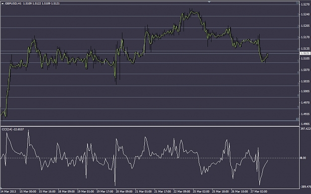This screenshot has width=311, height=194.
Task: Click price scale value 1.5135
Action: [x=305, y=48]
